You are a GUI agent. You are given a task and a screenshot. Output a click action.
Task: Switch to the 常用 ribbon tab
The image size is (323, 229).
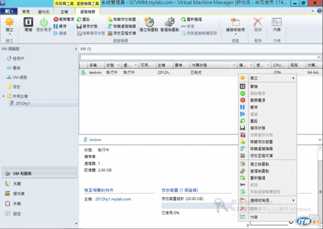tap(26, 12)
